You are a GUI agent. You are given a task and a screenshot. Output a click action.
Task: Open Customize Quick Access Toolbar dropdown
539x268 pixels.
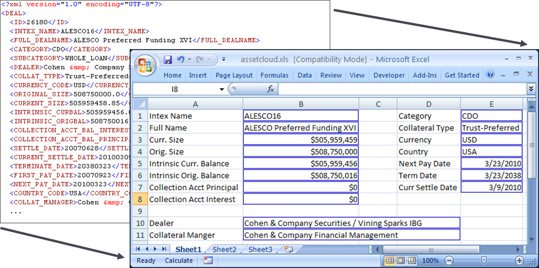pyautogui.click(x=224, y=60)
